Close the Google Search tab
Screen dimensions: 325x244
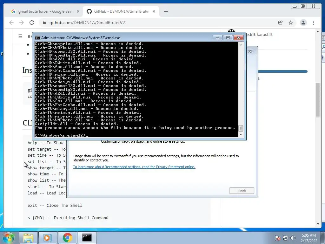click(78, 11)
